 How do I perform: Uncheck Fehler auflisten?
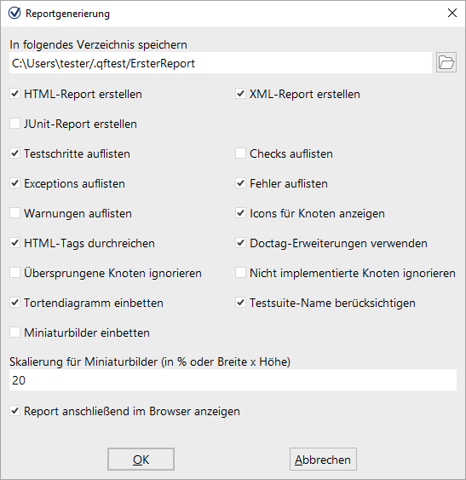click(x=240, y=183)
